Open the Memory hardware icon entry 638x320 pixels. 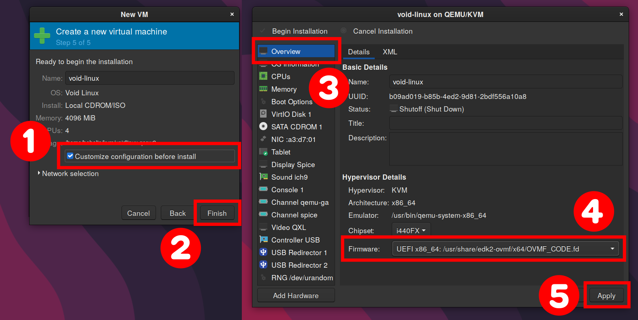263,89
